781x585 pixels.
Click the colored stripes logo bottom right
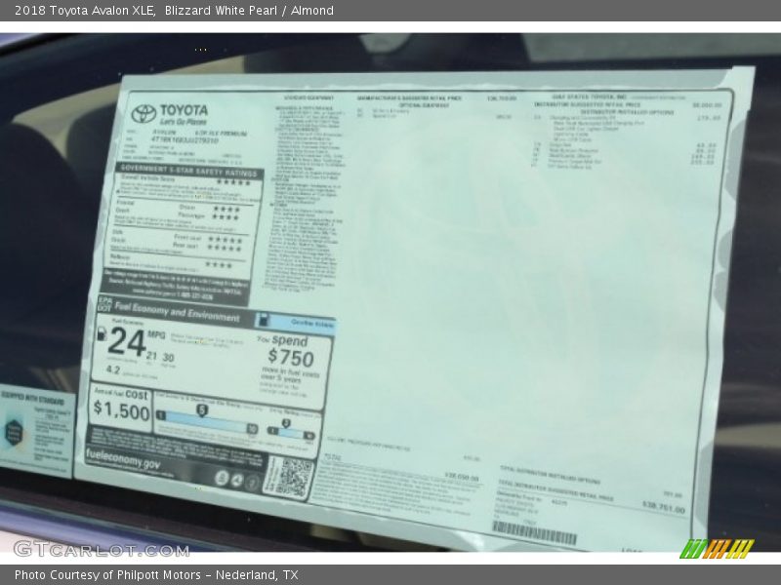click(717, 549)
